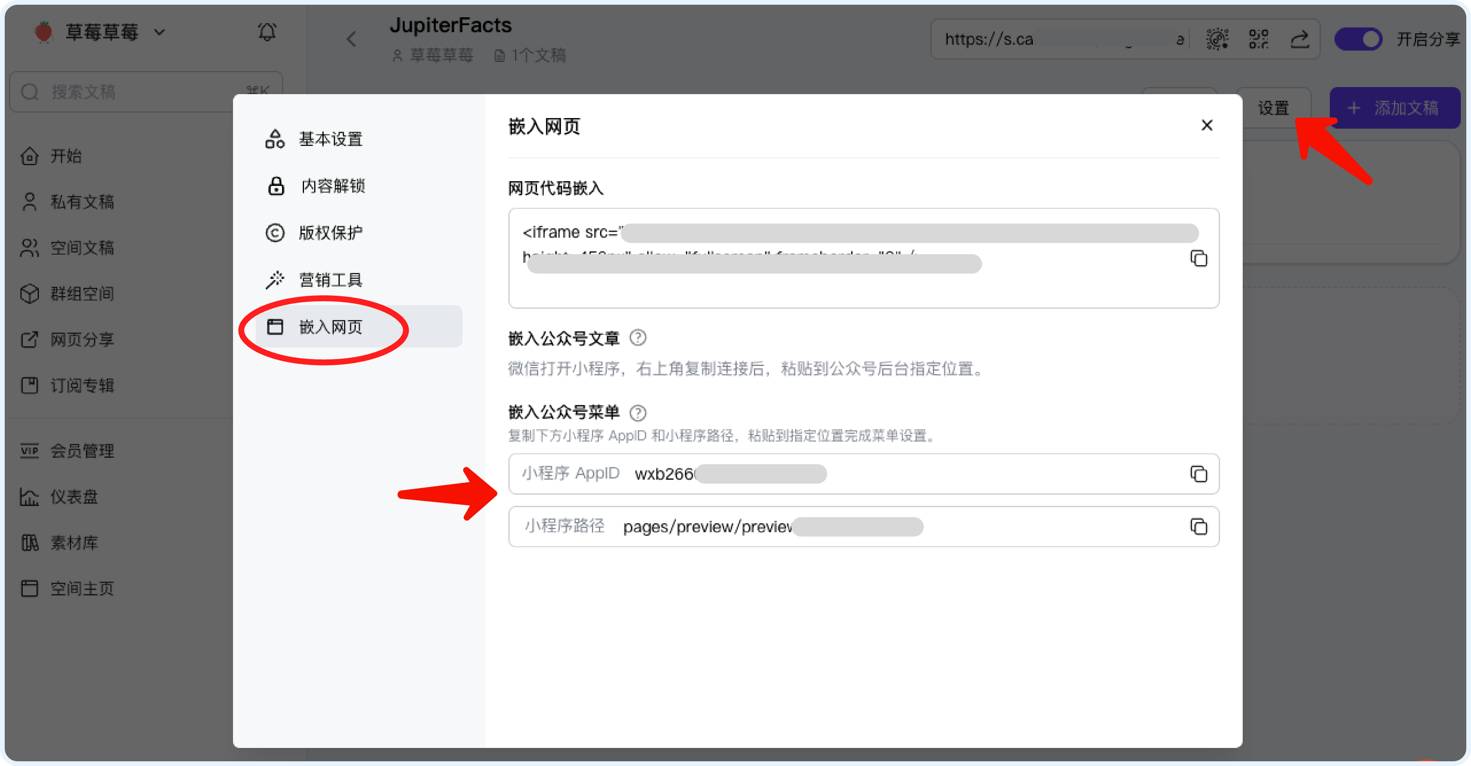The height and width of the screenshot is (766, 1471).
Task: Go back with the left chevron
Action: [351, 39]
